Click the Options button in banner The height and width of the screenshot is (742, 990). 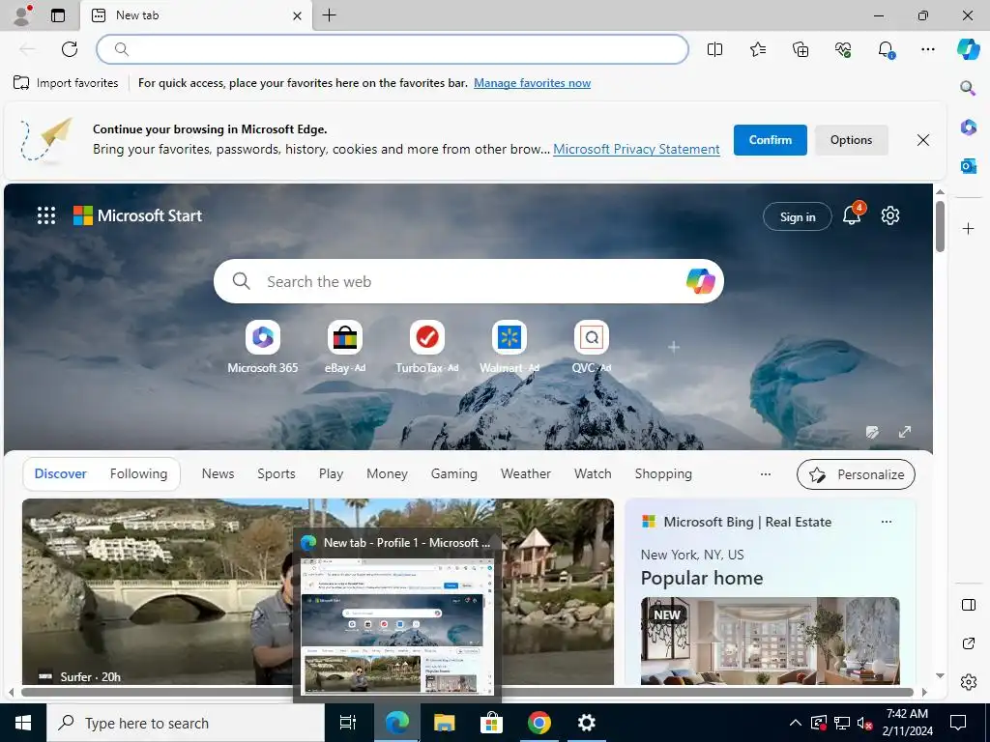[x=851, y=140]
